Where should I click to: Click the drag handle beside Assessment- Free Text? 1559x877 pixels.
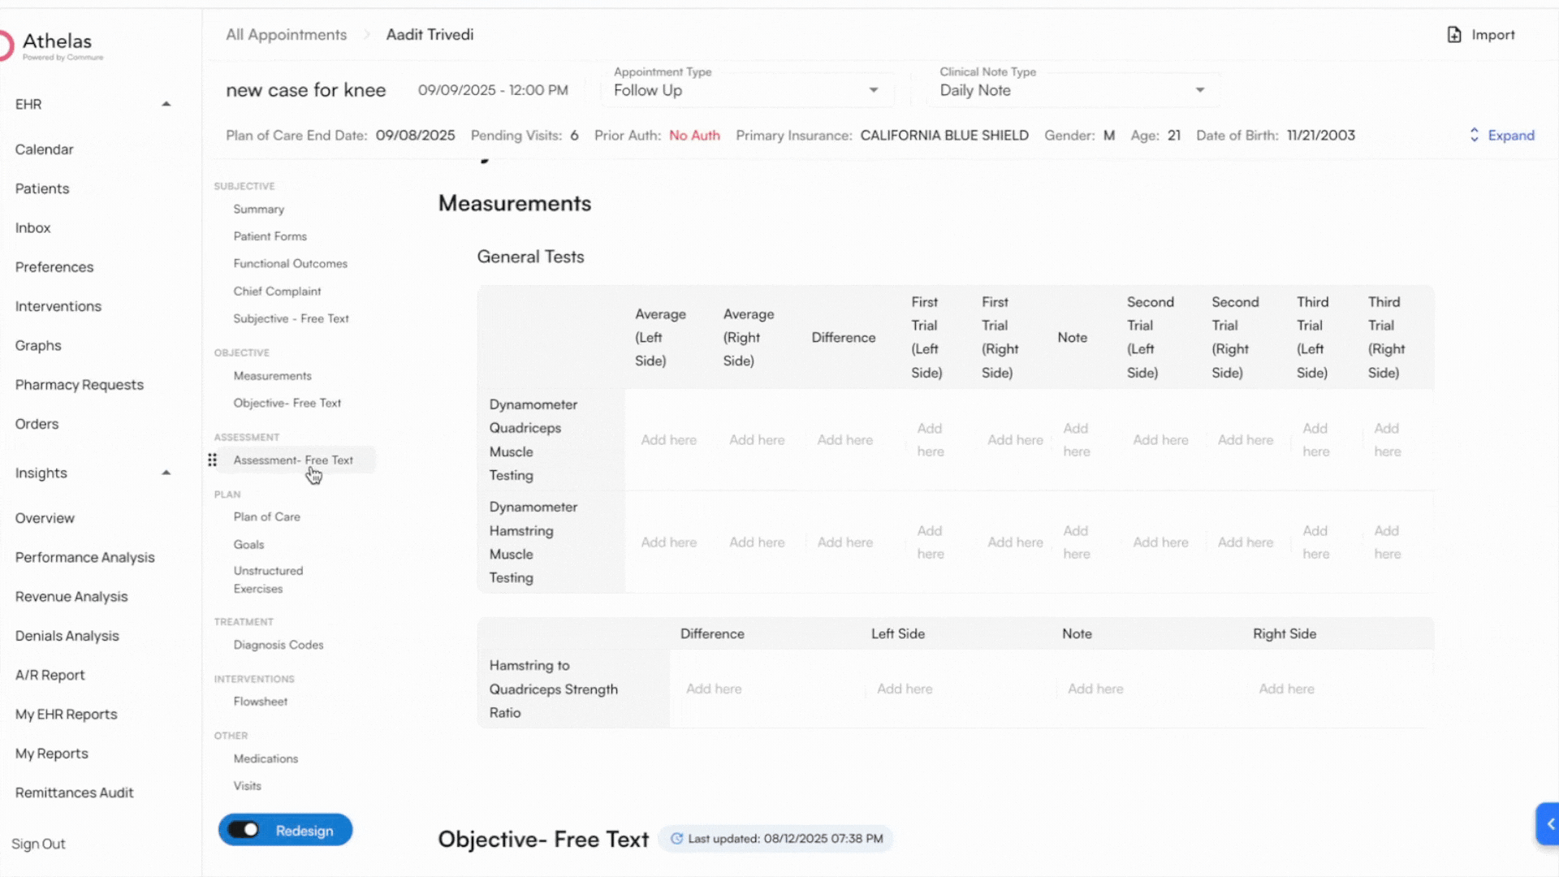point(212,460)
